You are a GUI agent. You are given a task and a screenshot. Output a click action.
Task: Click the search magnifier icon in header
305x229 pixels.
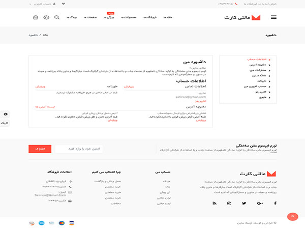point(57,17)
